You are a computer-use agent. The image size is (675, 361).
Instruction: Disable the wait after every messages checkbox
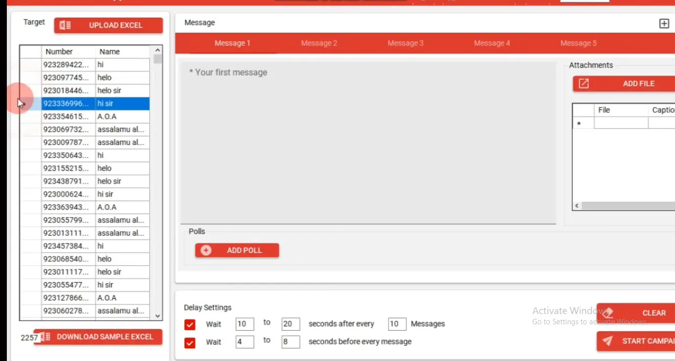(x=190, y=324)
